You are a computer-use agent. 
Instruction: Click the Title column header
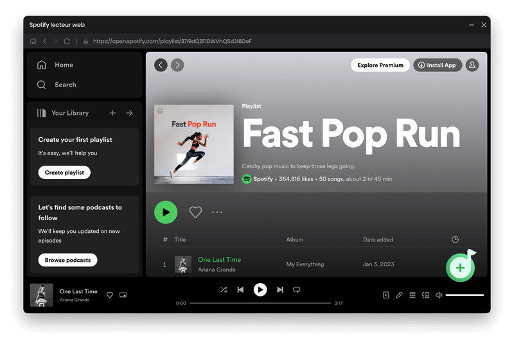coord(180,239)
